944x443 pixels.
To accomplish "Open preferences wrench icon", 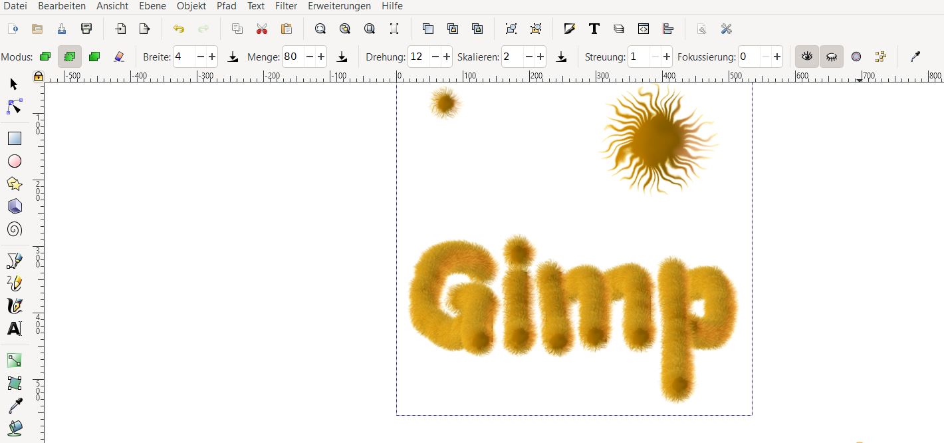I will (726, 29).
